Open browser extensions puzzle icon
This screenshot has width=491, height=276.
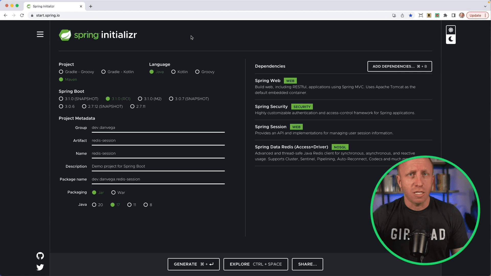[x=445, y=15]
